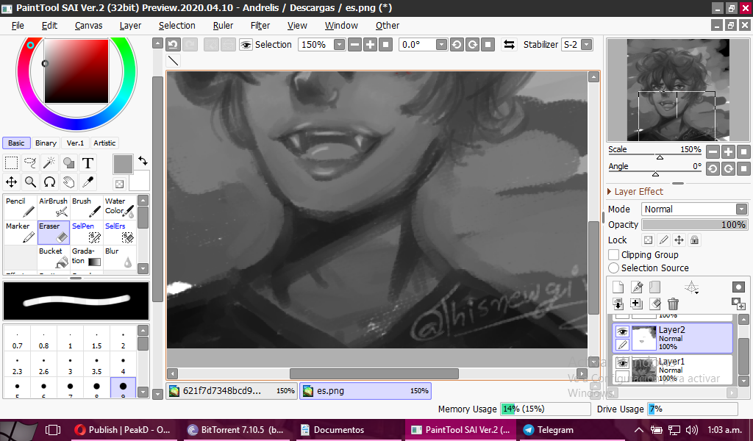Toggle lock for moving

(x=679, y=240)
